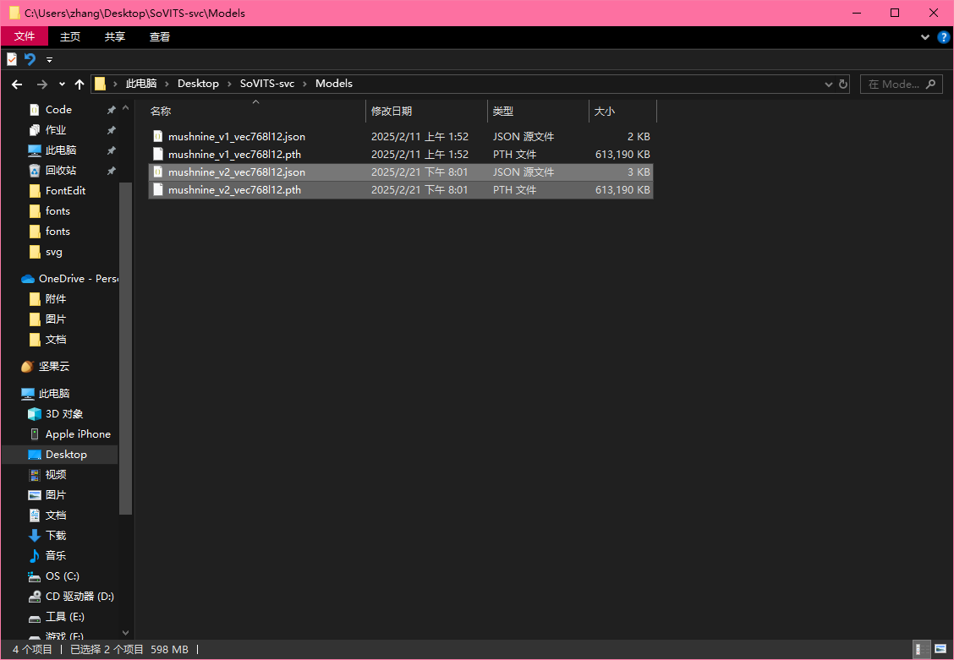
Task: Open the 3D 对象 folder in sidebar
Action: pyautogui.click(x=64, y=414)
